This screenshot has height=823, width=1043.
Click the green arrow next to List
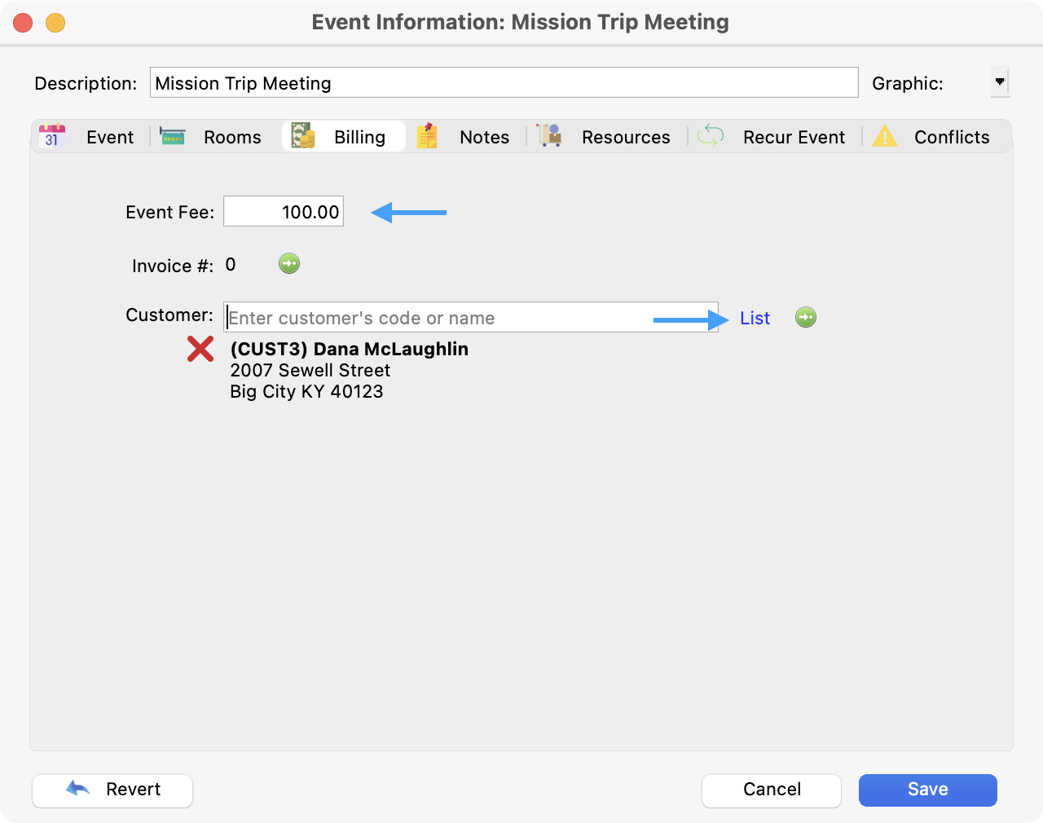click(806, 318)
